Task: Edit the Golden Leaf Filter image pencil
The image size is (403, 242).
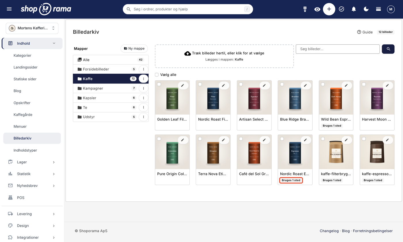Action: pyautogui.click(x=183, y=85)
